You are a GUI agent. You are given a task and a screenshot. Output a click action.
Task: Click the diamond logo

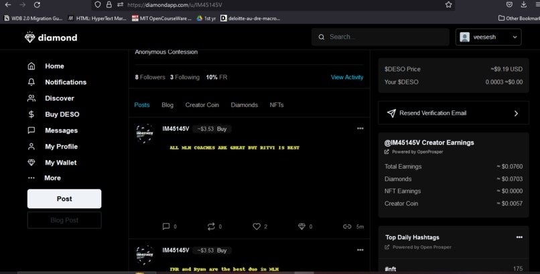[51, 38]
